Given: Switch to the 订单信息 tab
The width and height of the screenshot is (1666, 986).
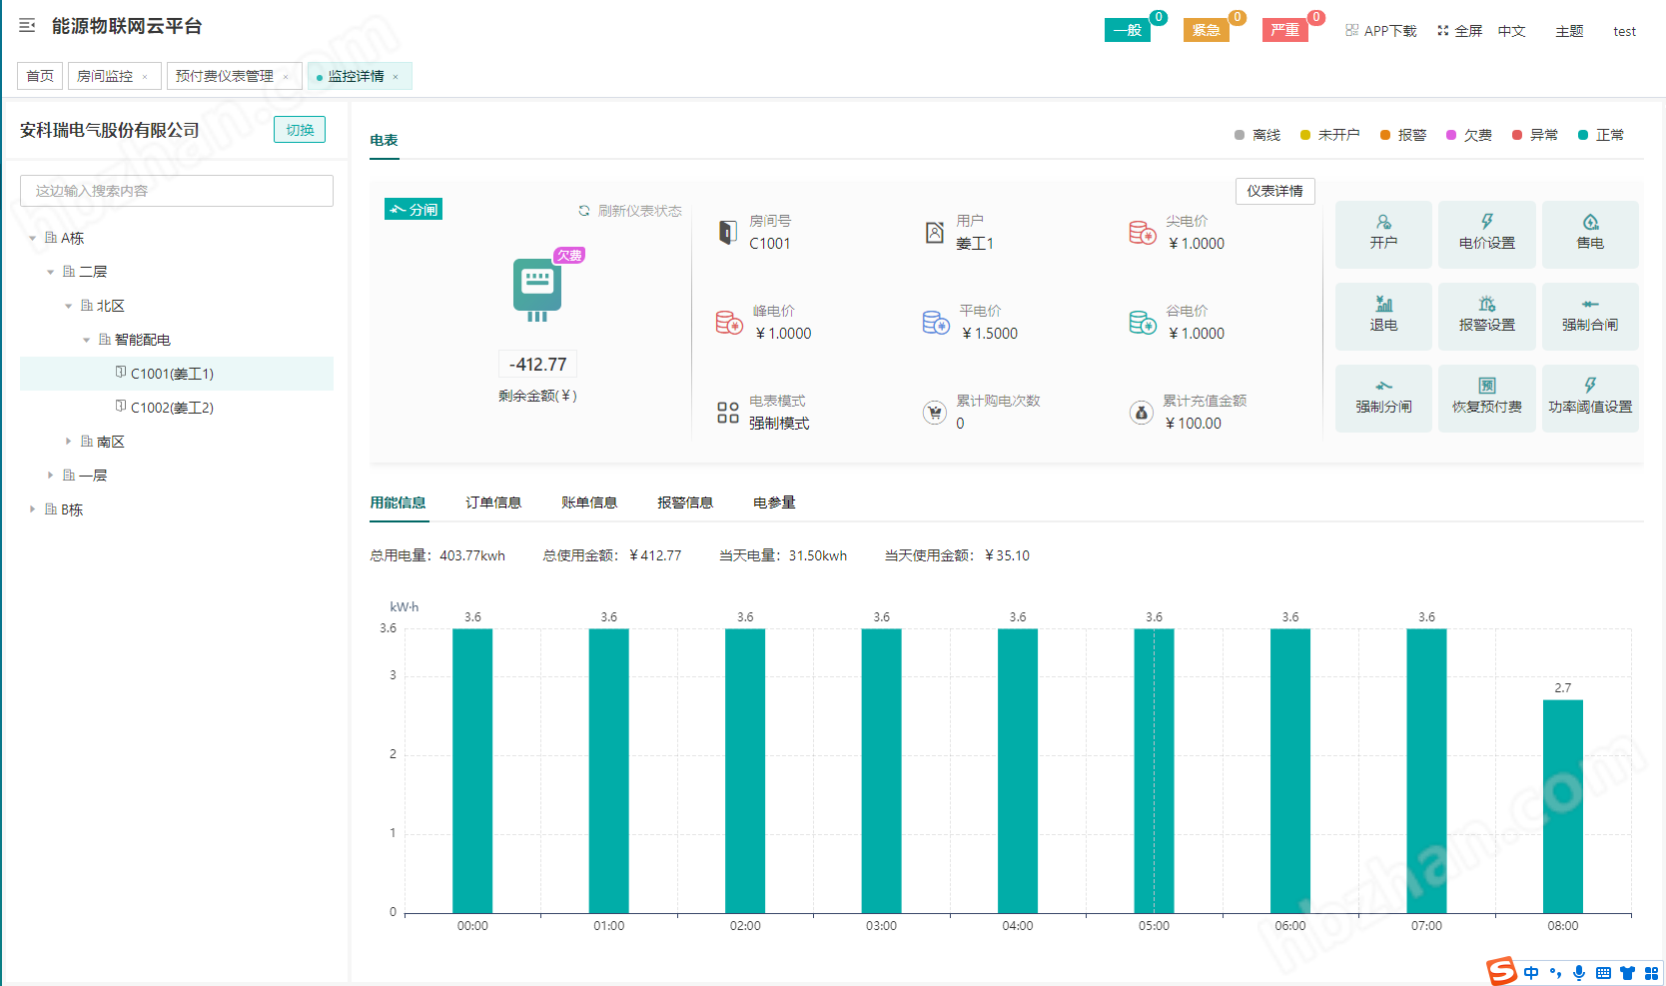Looking at the screenshot, I should click(x=492, y=502).
